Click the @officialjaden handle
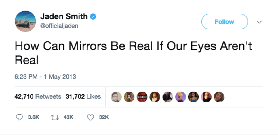 [59, 26]
